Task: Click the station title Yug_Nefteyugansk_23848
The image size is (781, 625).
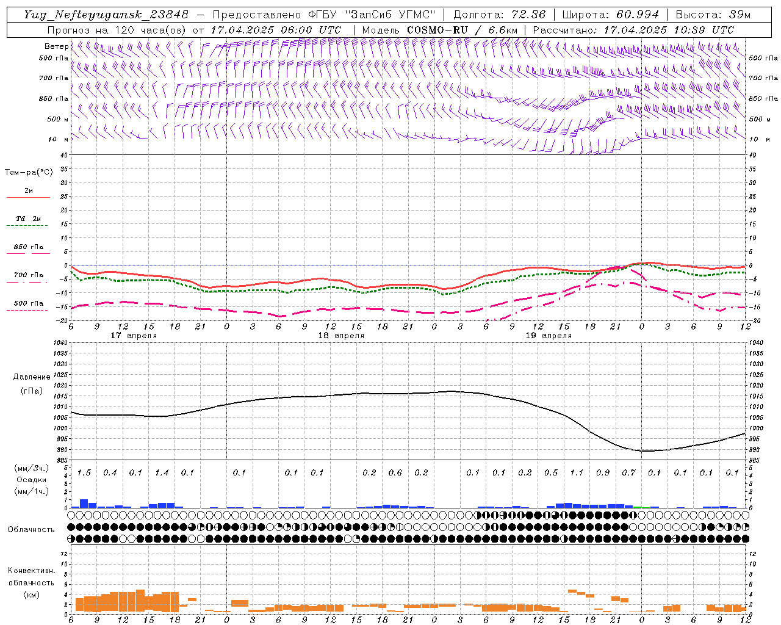Action: [106, 15]
